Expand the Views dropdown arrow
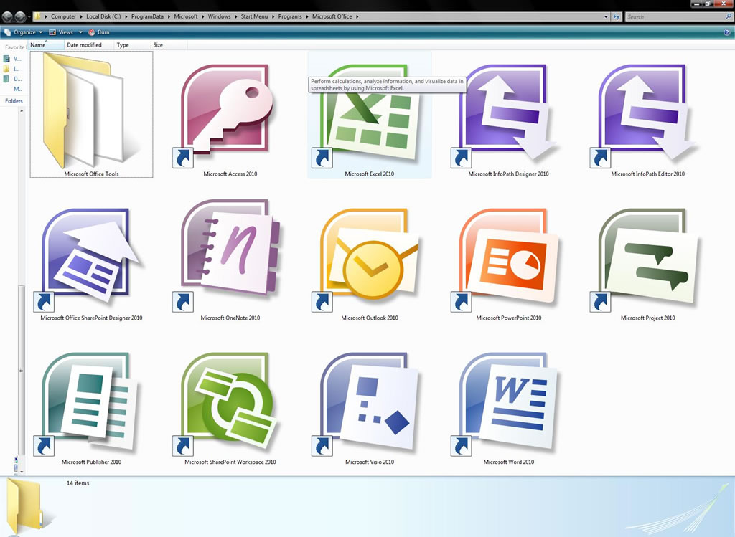The width and height of the screenshot is (735, 537). 80,32
